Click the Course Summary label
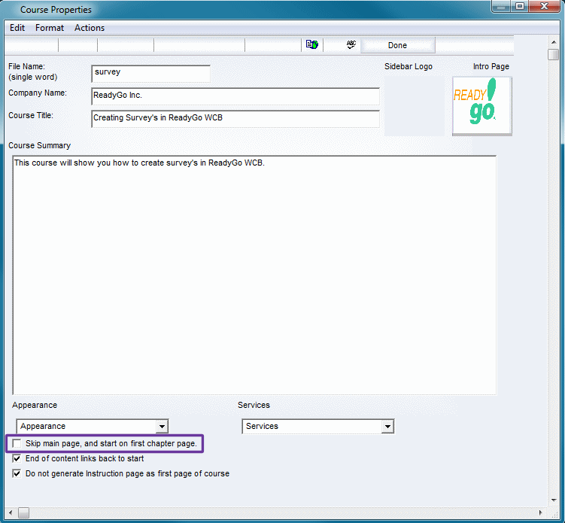Viewport: 565px width, 523px height. tap(40, 146)
